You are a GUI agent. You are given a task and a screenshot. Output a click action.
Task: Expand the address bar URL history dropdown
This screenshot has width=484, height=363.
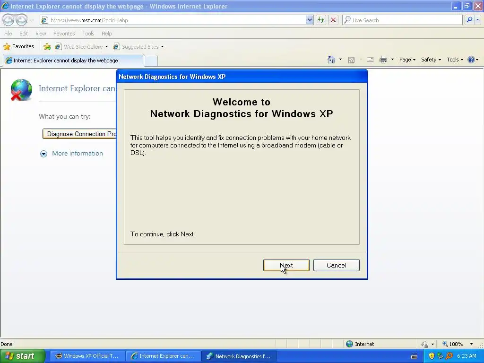tap(310, 20)
